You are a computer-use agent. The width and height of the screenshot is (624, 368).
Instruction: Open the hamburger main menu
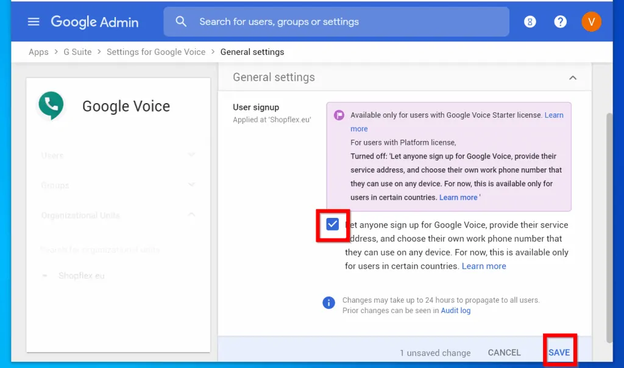34,22
